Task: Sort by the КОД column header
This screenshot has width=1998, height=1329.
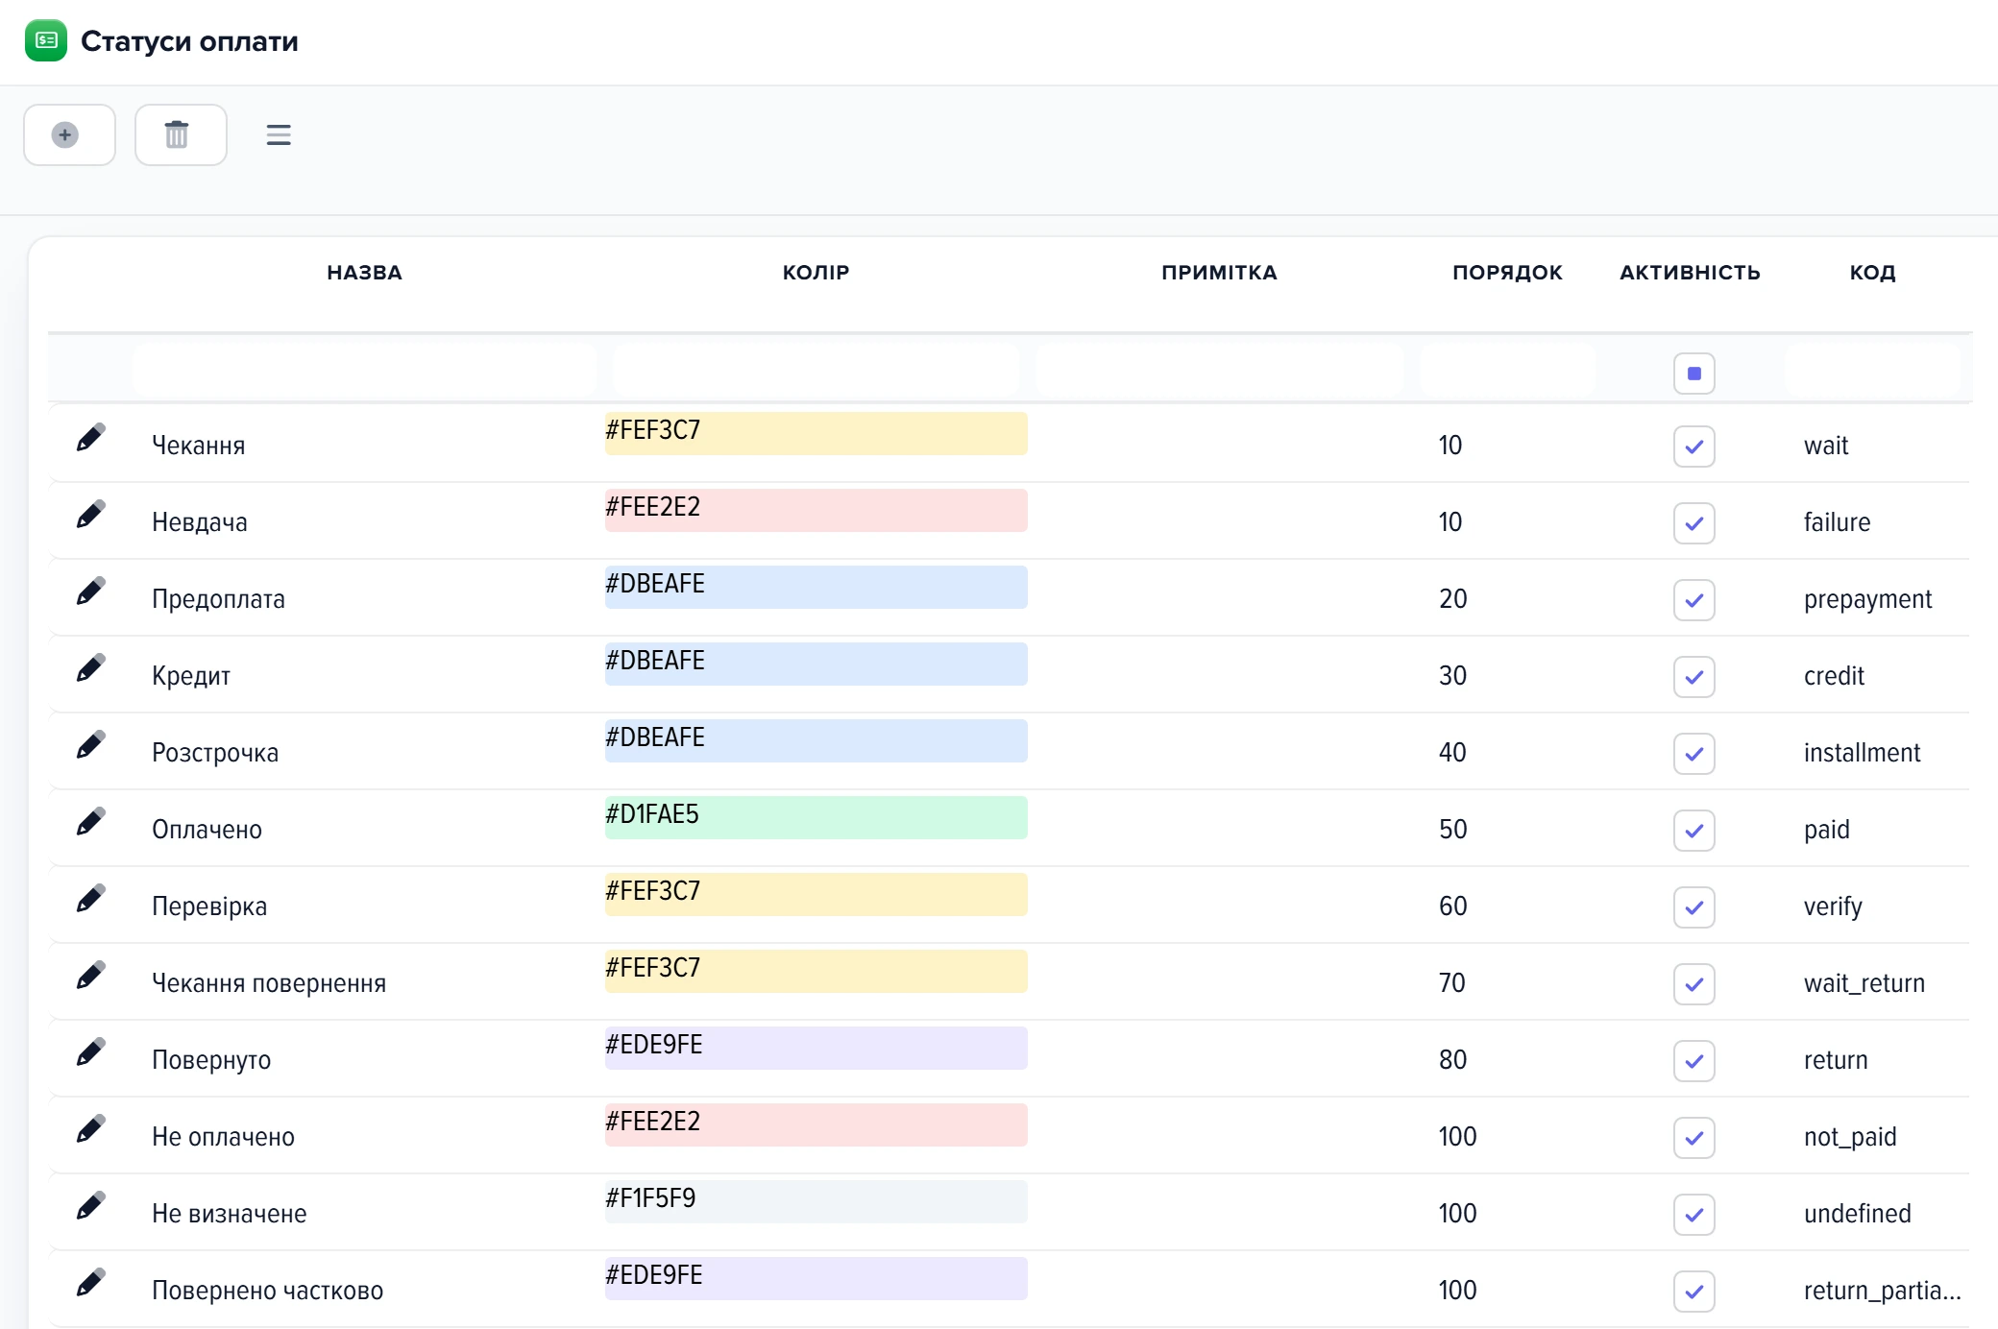Action: (x=1872, y=273)
